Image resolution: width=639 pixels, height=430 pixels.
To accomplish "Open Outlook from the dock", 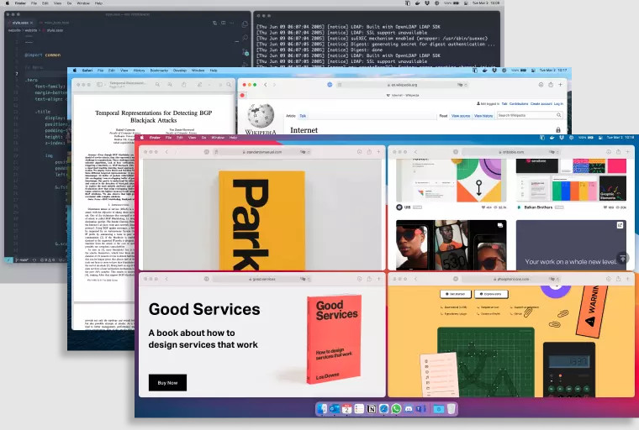I will click(335, 409).
